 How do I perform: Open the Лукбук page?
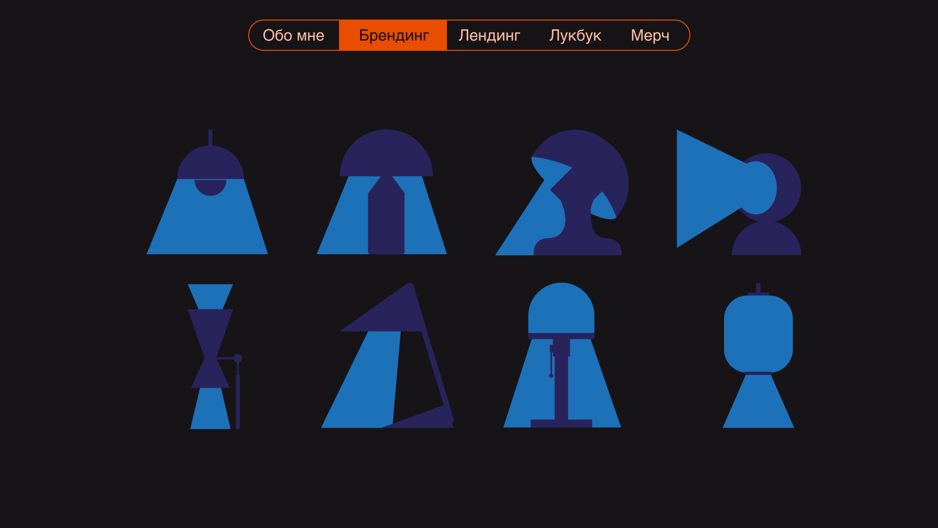(x=576, y=35)
